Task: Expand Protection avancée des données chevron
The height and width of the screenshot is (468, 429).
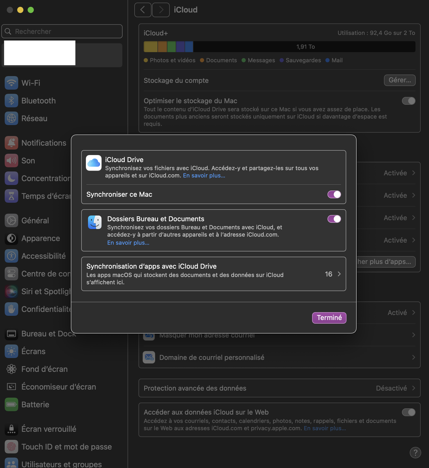Action: (x=414, y=388)
